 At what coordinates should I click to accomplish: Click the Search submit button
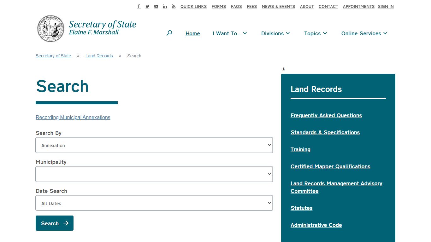(x=55, y=223)
